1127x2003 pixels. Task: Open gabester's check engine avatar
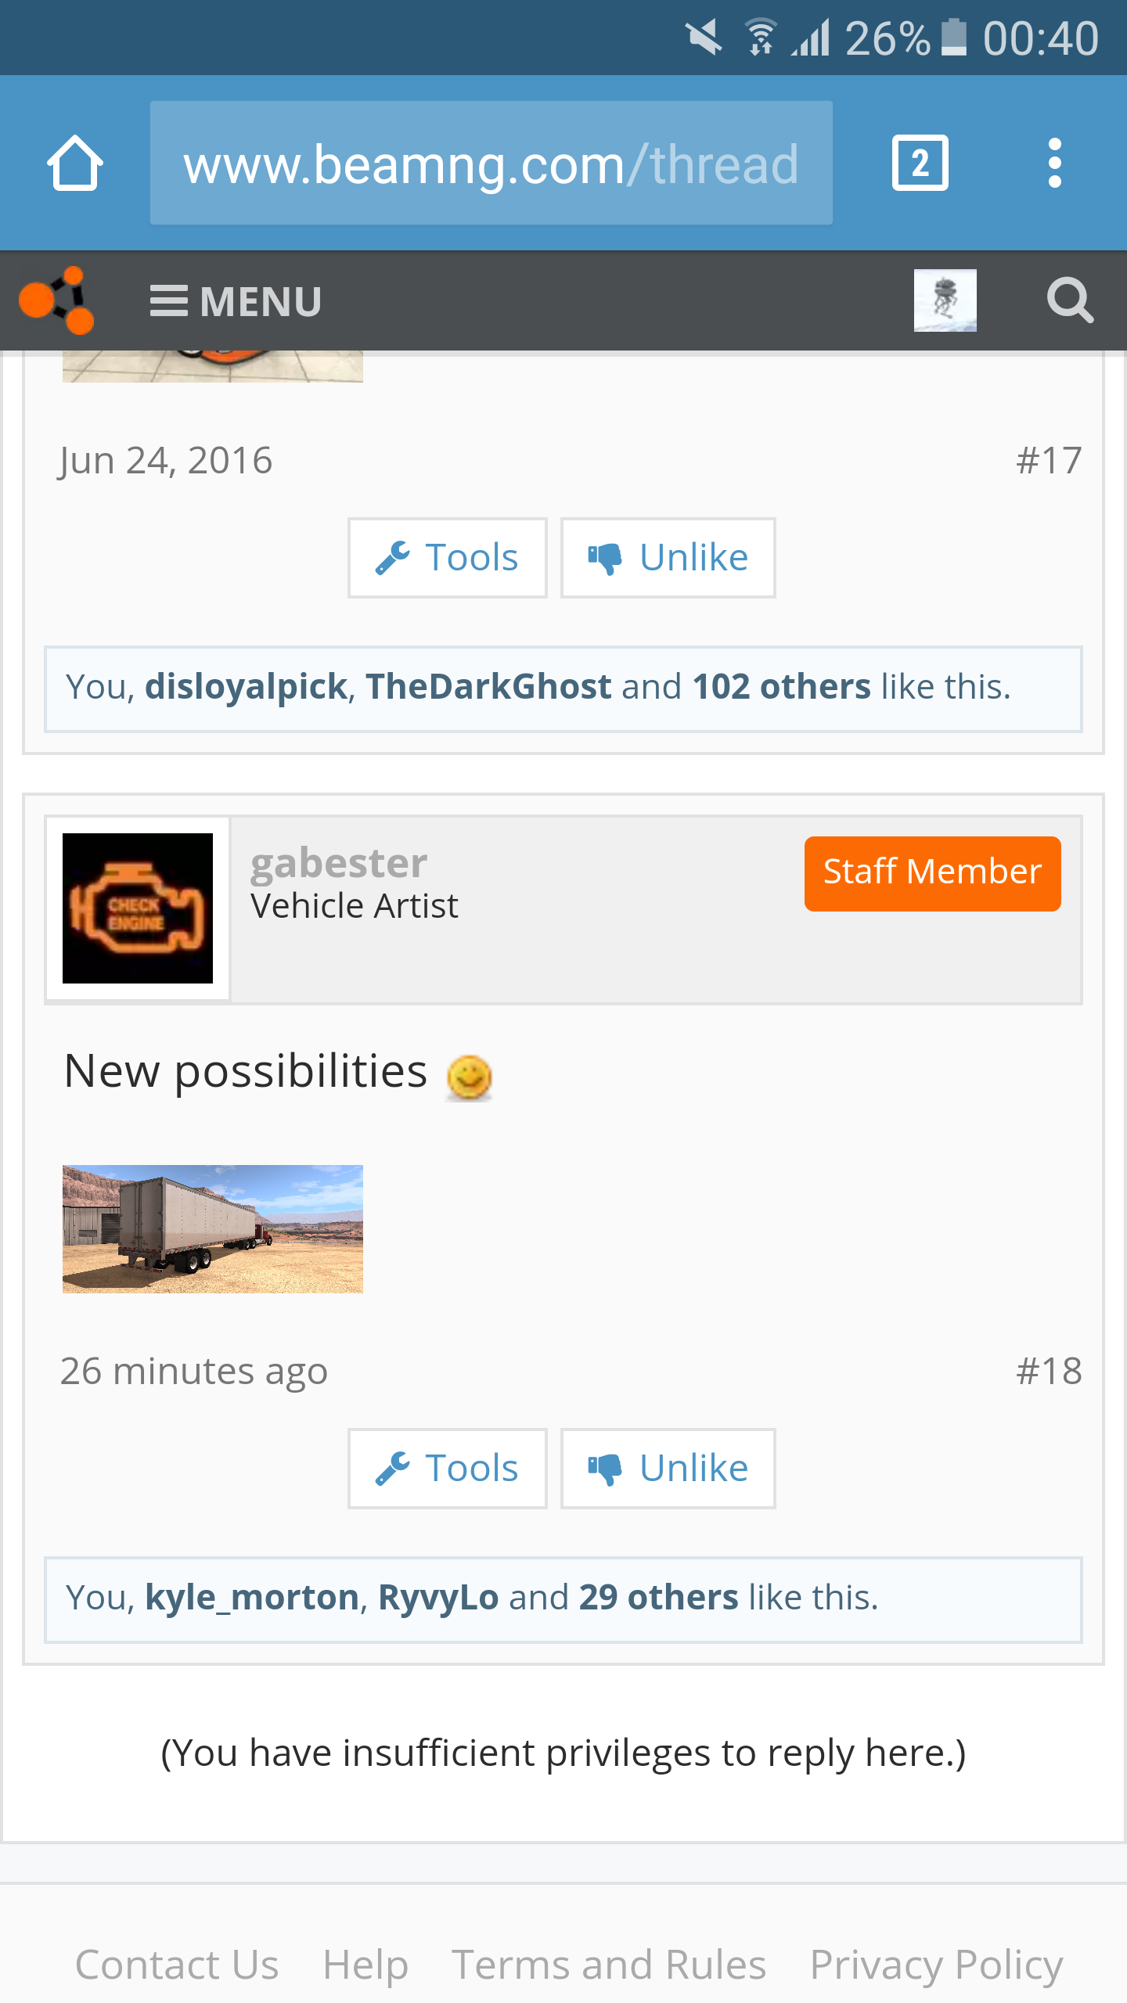138,908
